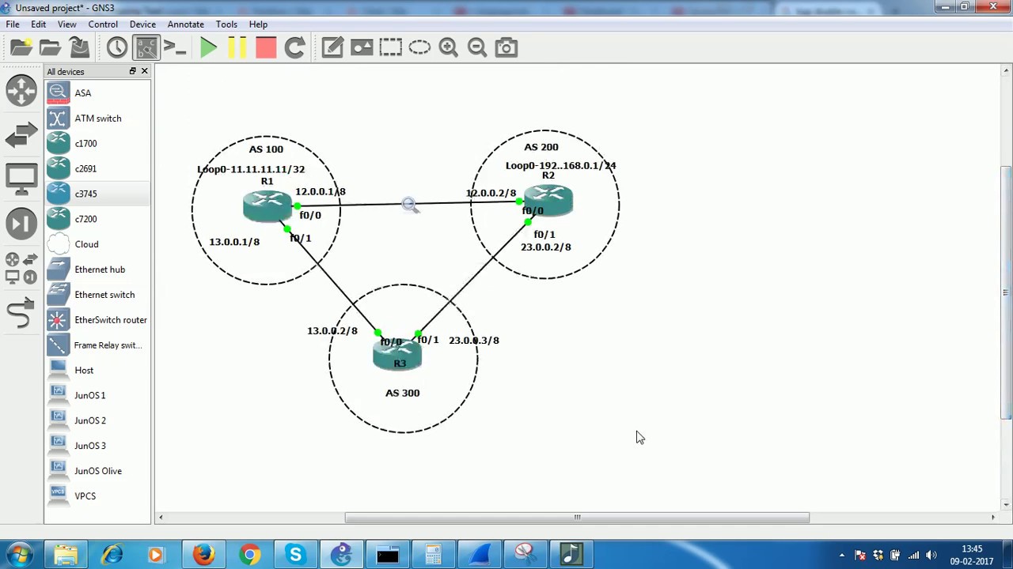Browse all devices sidebar icon
1013x569 pixels.
(x=21, y=269)
